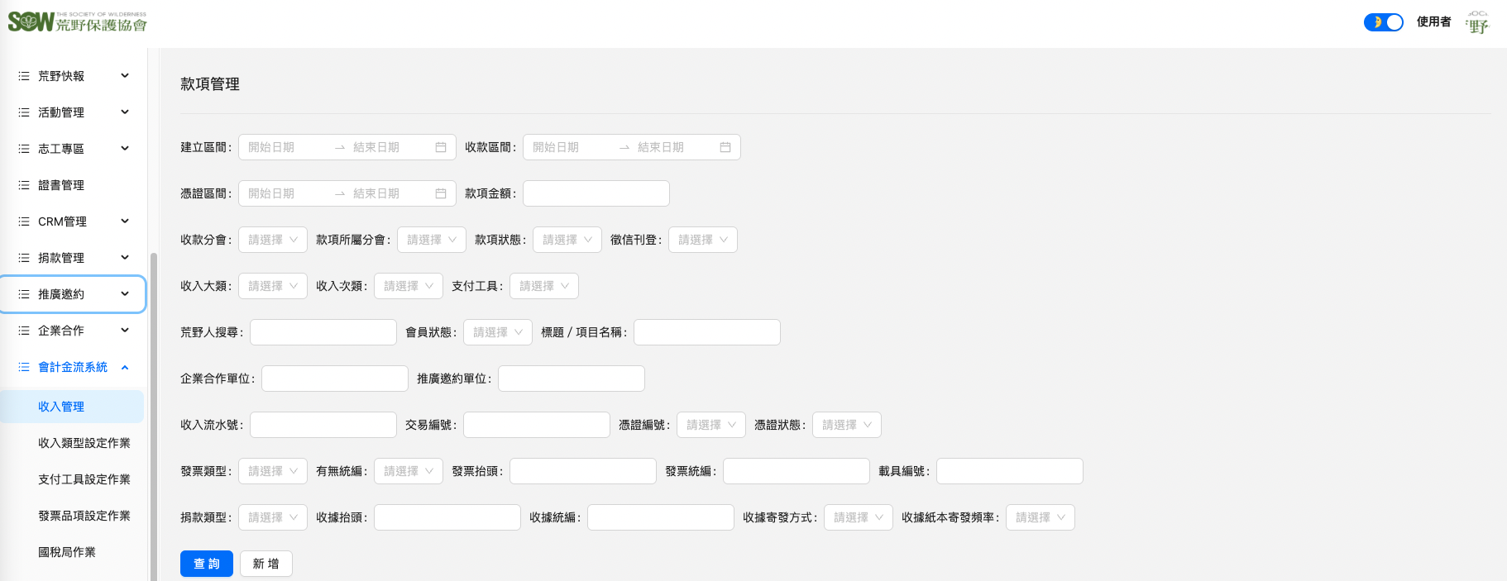The width and height of the screenshot is (1507, 581).
Task: Click the 款項金額 input field
Action: tap(596, 193)
